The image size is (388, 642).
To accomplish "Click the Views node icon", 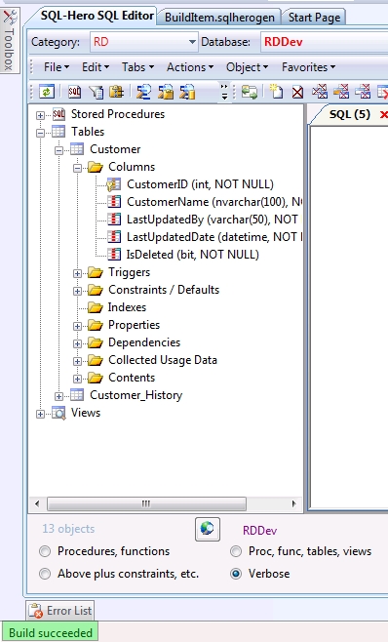I will pyautogui.click(x=58, y=413).
